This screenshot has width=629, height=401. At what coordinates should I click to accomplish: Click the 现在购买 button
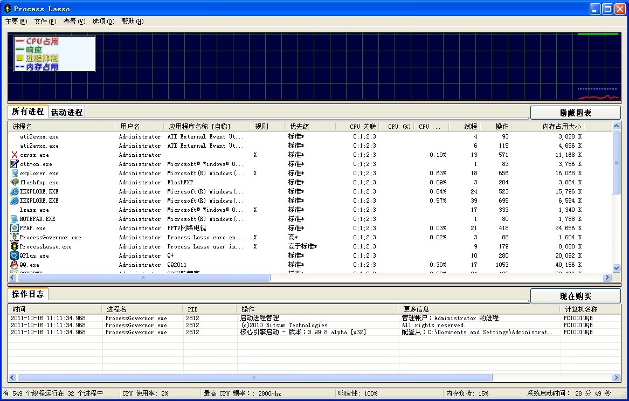[575, 296]
